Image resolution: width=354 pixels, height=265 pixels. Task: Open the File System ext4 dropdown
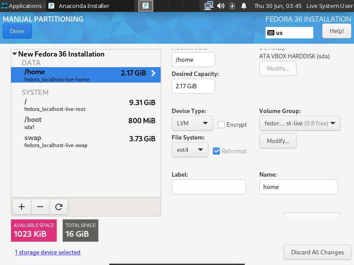[190, 150]
